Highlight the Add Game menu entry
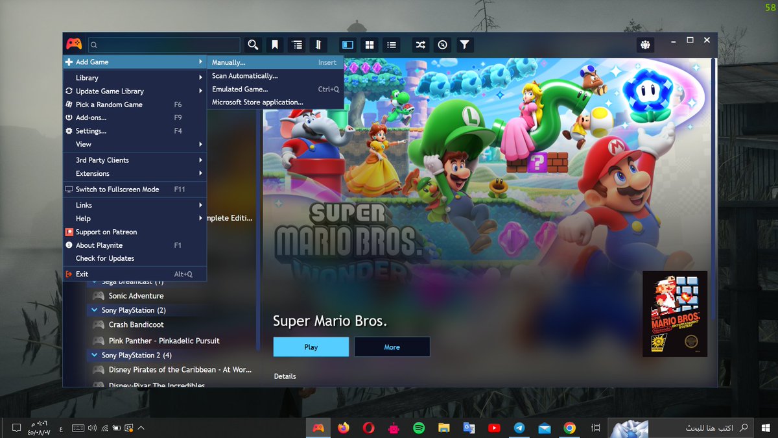The width and height of the screenshot is (778, 438). (135, 62)
